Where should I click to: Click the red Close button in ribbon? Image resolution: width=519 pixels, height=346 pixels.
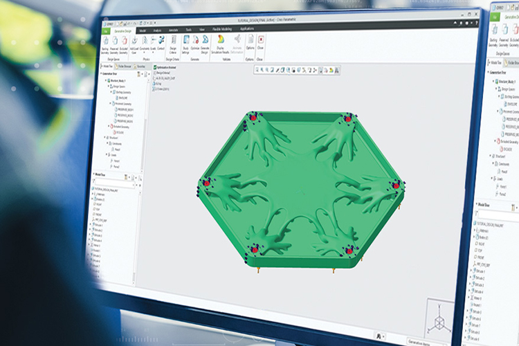(260, 42)
